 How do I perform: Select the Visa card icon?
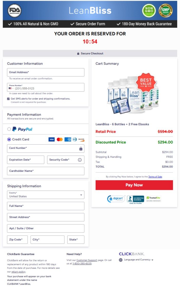(51, 139)
